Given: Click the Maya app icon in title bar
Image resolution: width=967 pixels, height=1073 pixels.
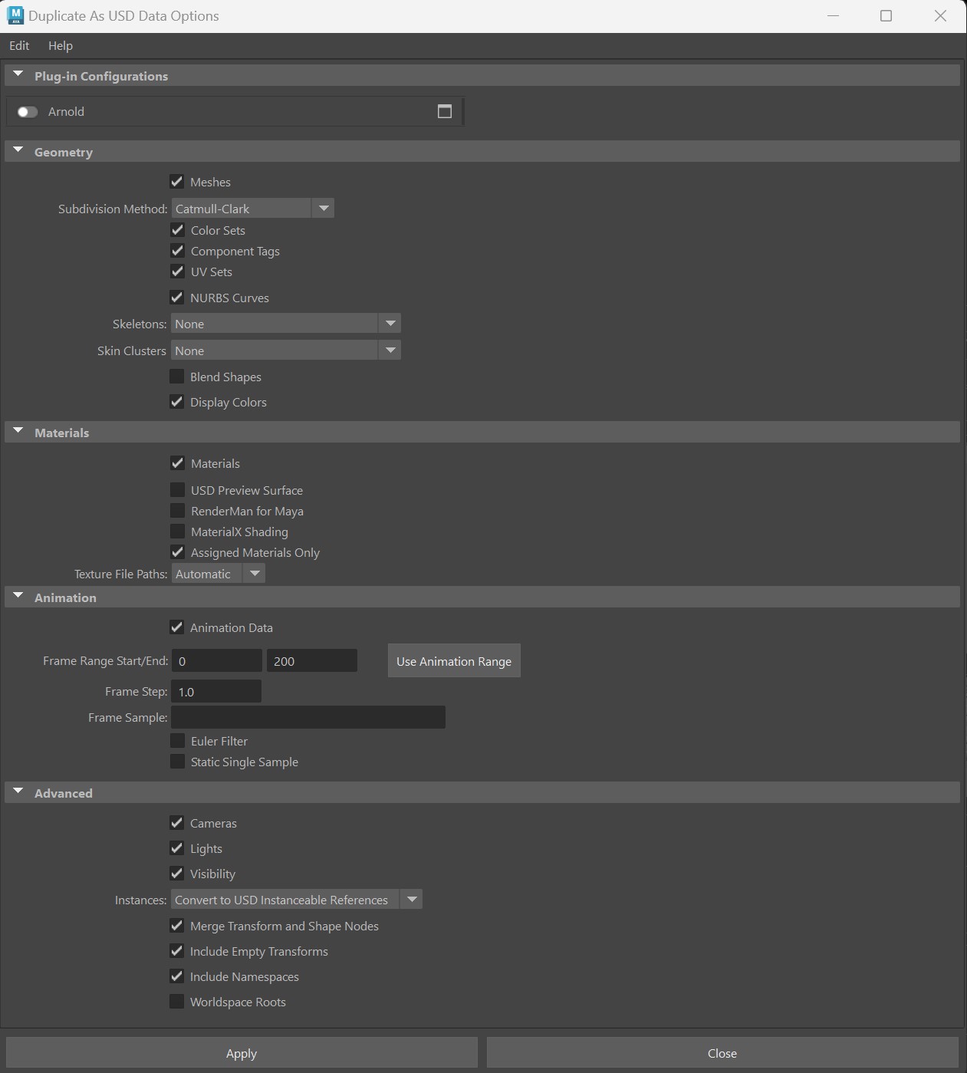Looking at the screenshot, I should tap(15, 15).
